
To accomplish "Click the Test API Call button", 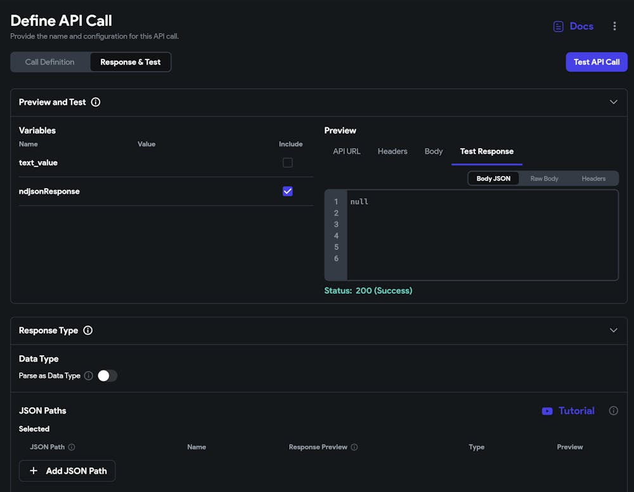I will pos(597,62).
